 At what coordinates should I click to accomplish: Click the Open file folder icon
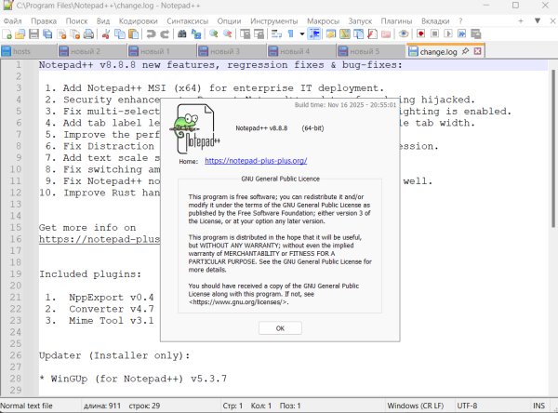(20, 34)
